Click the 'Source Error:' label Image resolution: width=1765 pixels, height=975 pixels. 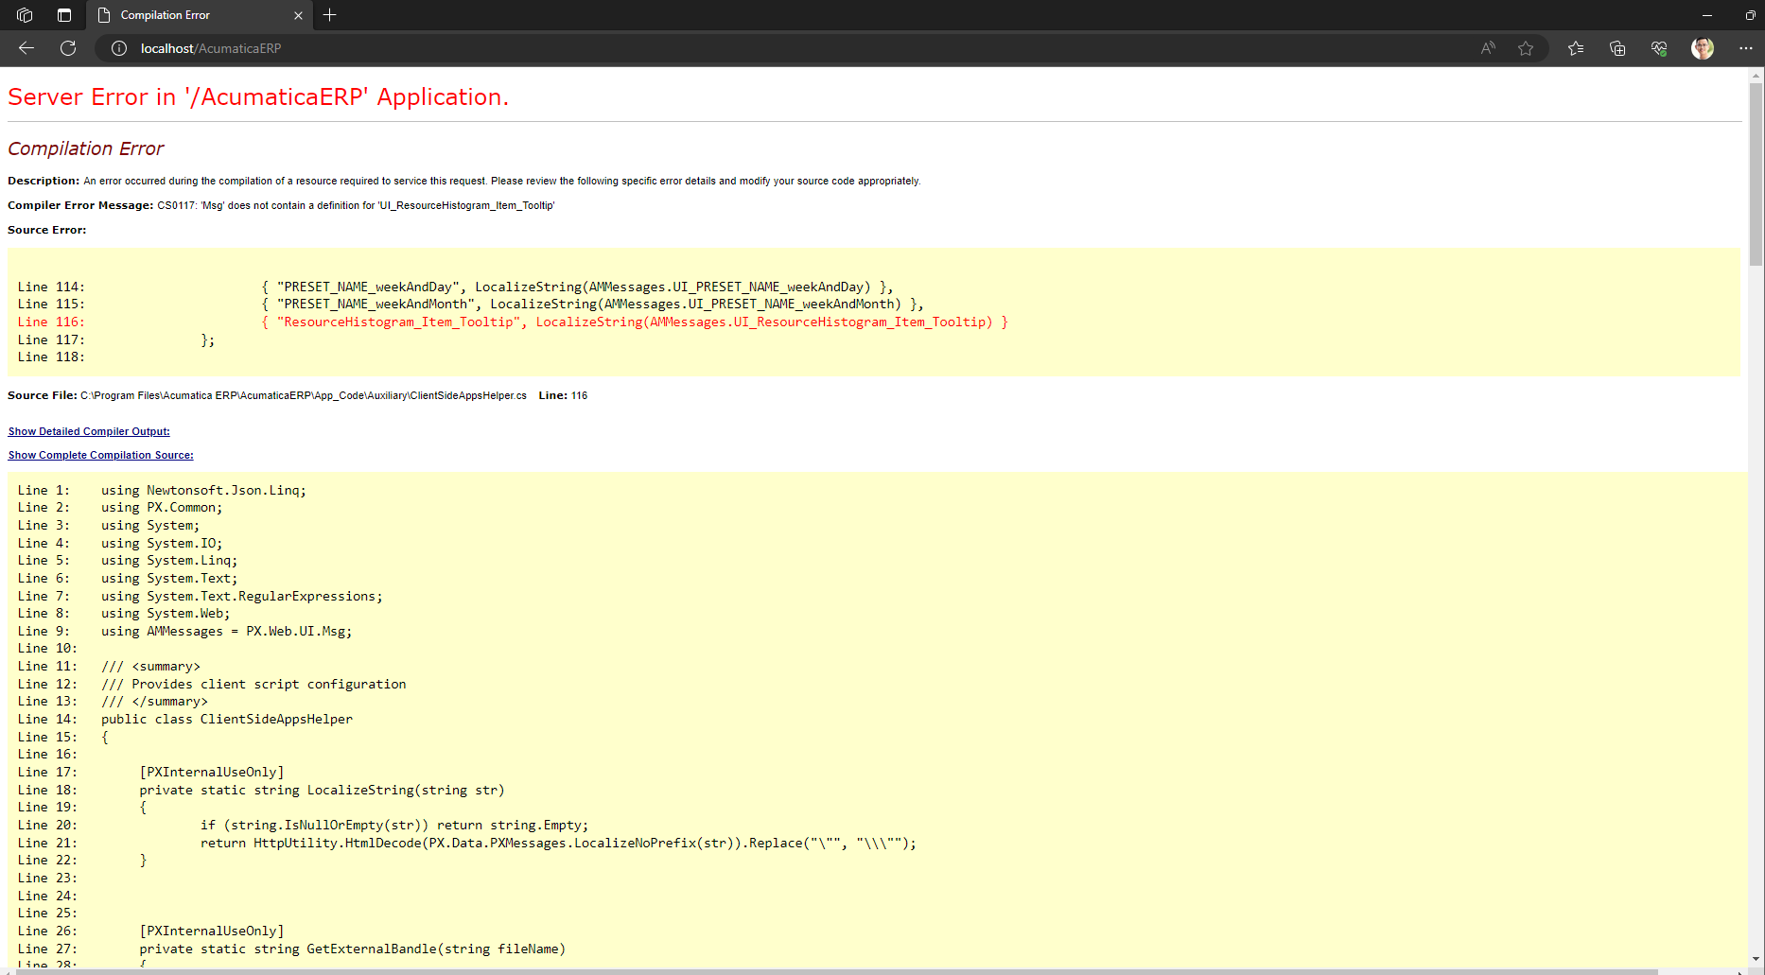click(46, 230)
